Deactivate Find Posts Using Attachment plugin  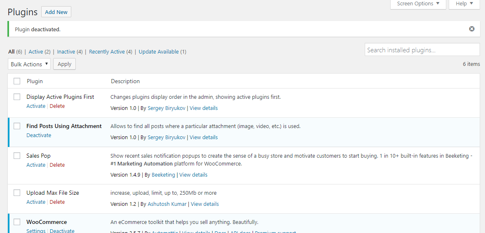click(x=39, y=135)
